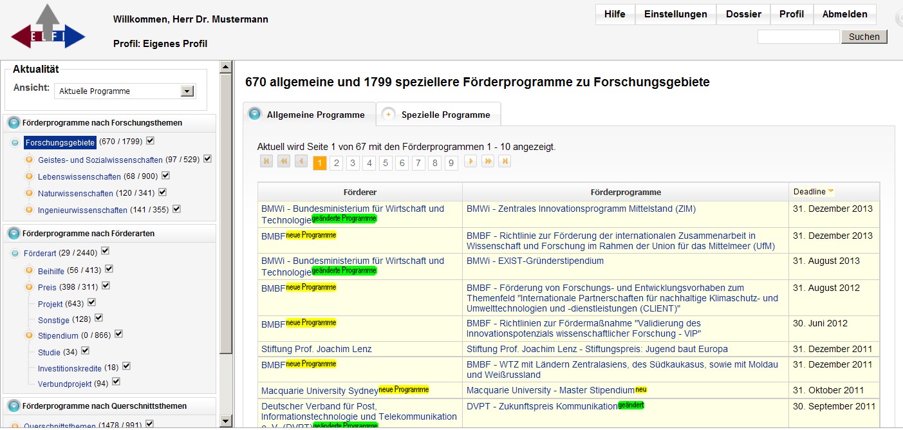Open Macquarie University - Master Stipendium link
Image resolution: width=903 pixels, height=430 pixels.
550,390
